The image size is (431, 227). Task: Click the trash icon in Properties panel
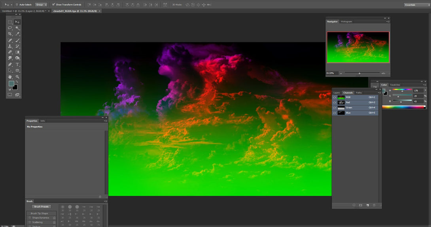100,197
